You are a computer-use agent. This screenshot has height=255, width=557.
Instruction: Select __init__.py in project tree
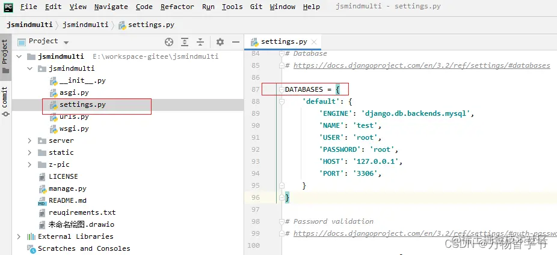point(82,81)
